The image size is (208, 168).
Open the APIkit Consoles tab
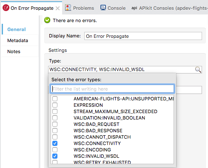point(169,8)
